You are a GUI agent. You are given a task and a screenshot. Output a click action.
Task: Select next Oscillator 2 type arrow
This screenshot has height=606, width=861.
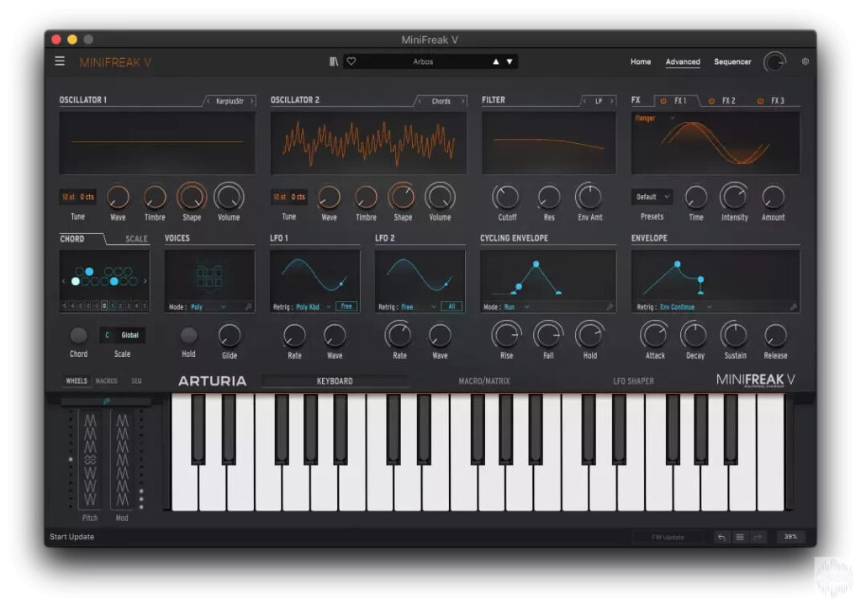[x=463, y=101]
